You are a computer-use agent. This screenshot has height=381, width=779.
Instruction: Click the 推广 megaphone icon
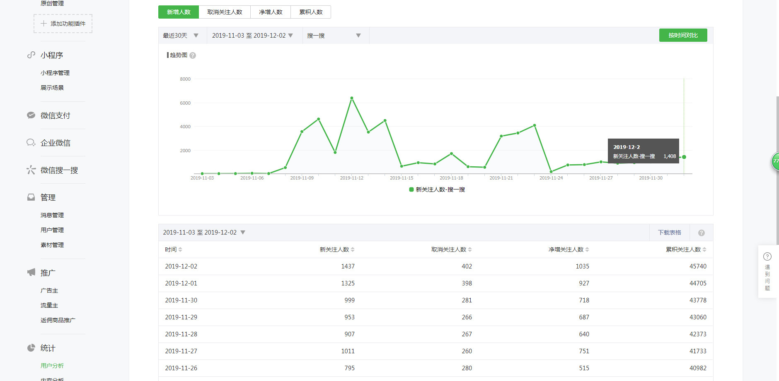point(31,272)
